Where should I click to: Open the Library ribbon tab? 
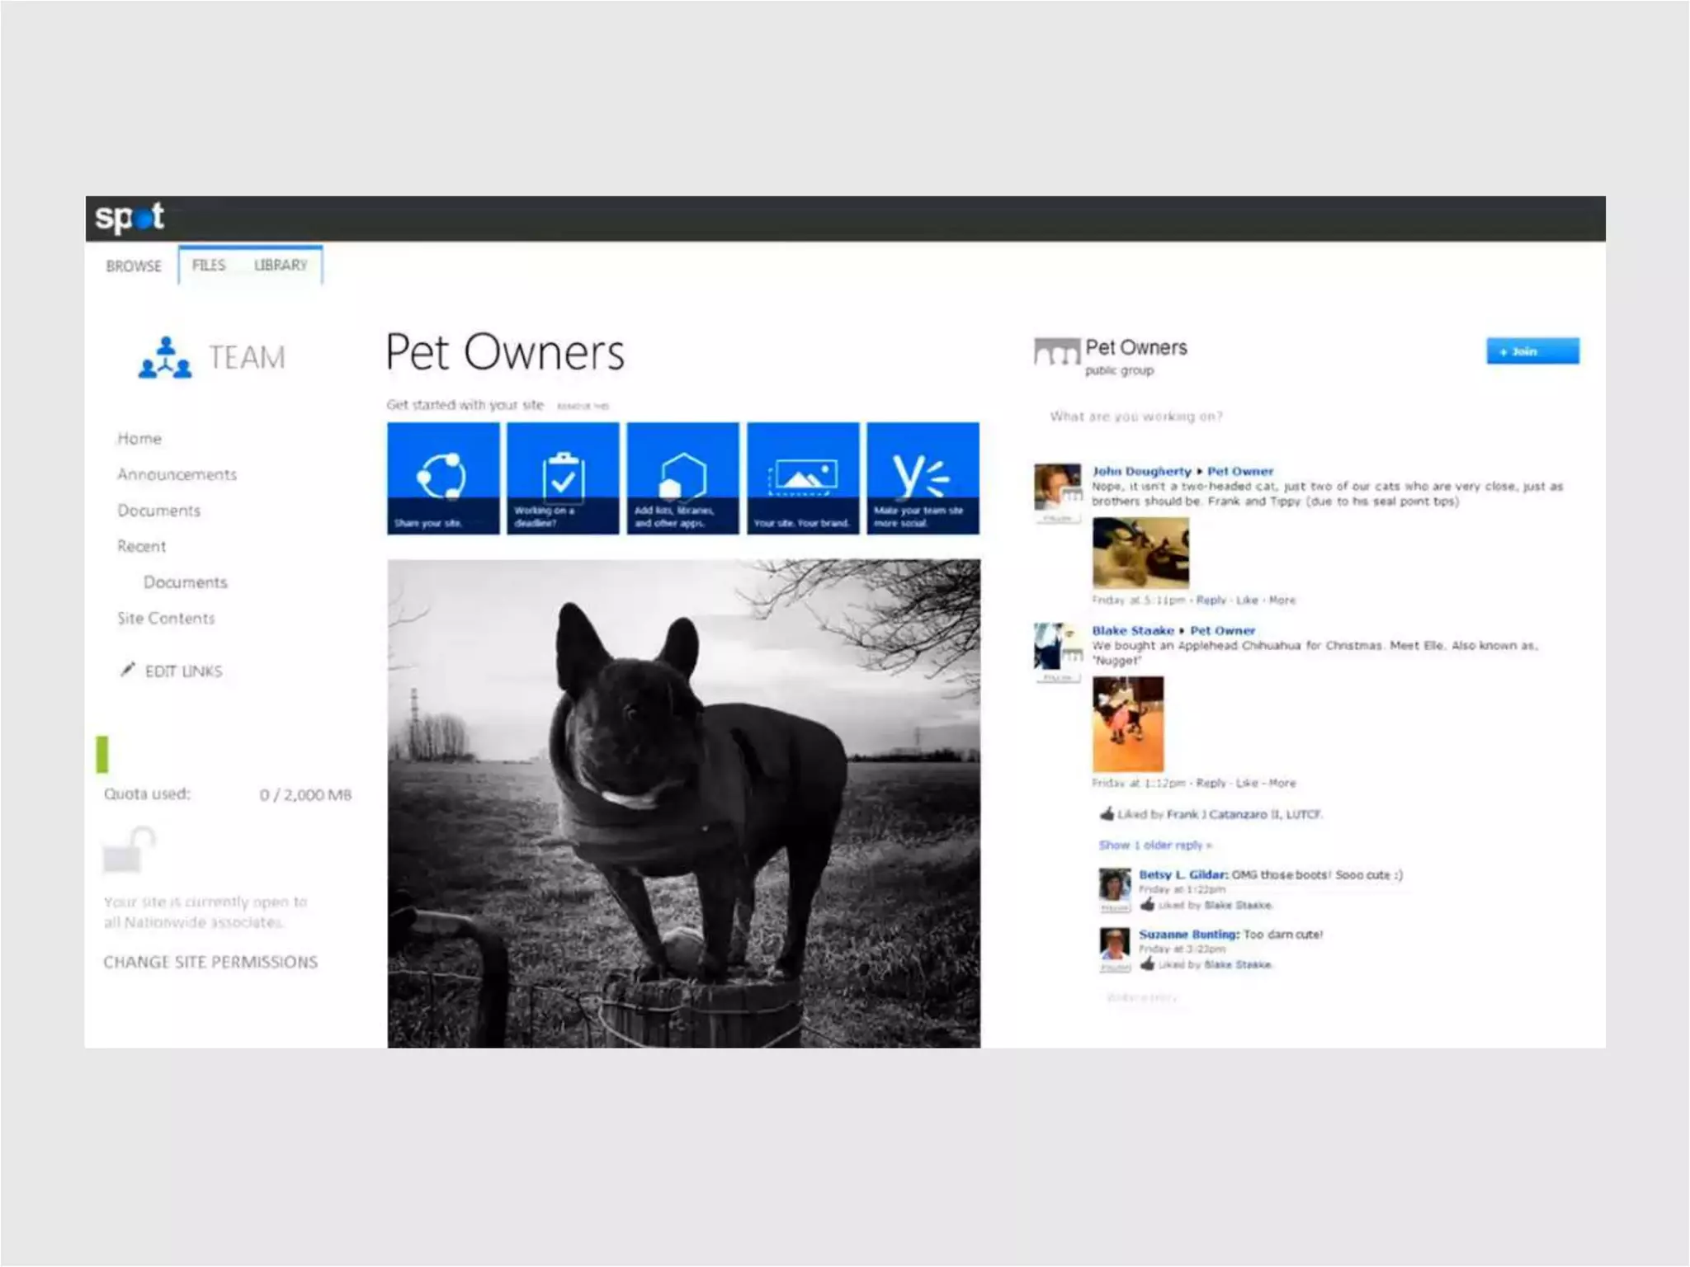point(281,265)
